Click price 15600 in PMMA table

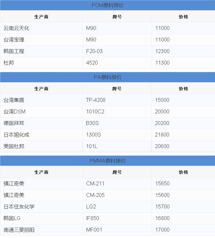click(x=183, y=195)
